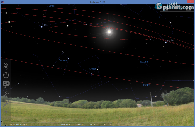Minimize the Stellarium window
The height and width of the screenshot is (127, 195).
pos(182,2)
